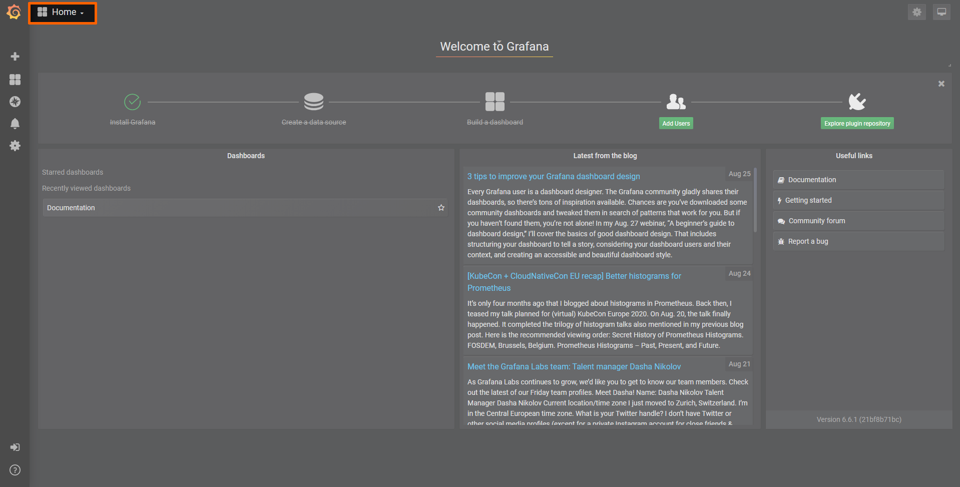This screenshot has width=960, height=487.
Task: Open the Create menu via plus icon
Action: coord(15,56)
